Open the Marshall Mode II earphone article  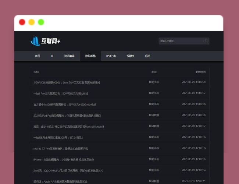click(69, 127)
